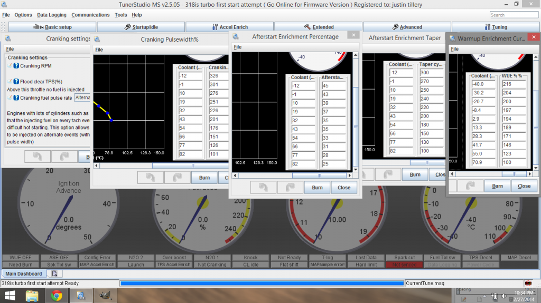Click Taper cycles cell with value 300
The image size is (541, 303).
tap(431, 73)
